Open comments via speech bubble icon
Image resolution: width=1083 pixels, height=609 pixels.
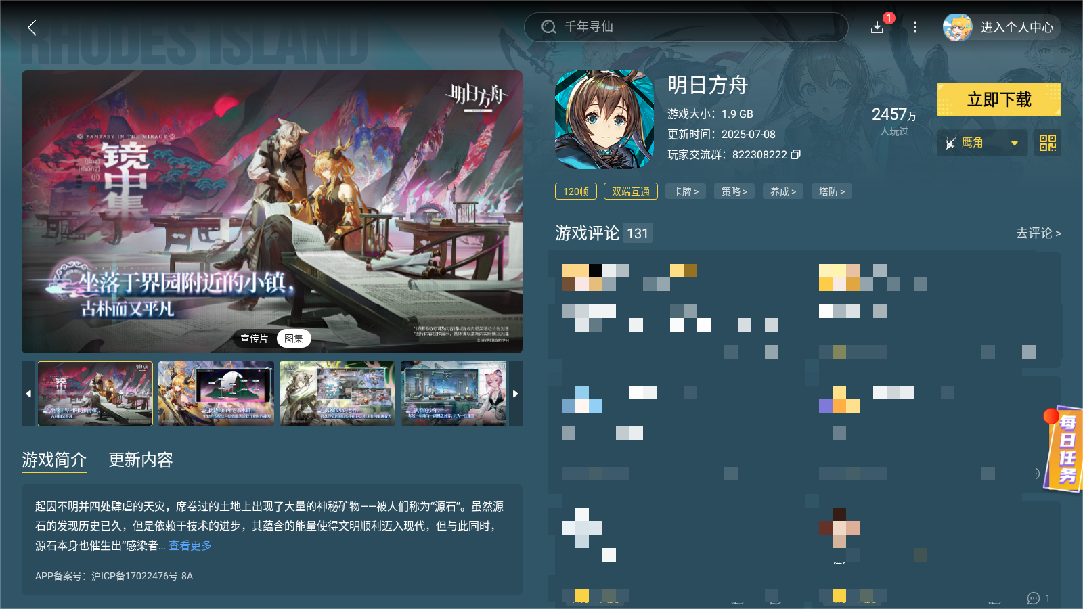coord(1034,598)
